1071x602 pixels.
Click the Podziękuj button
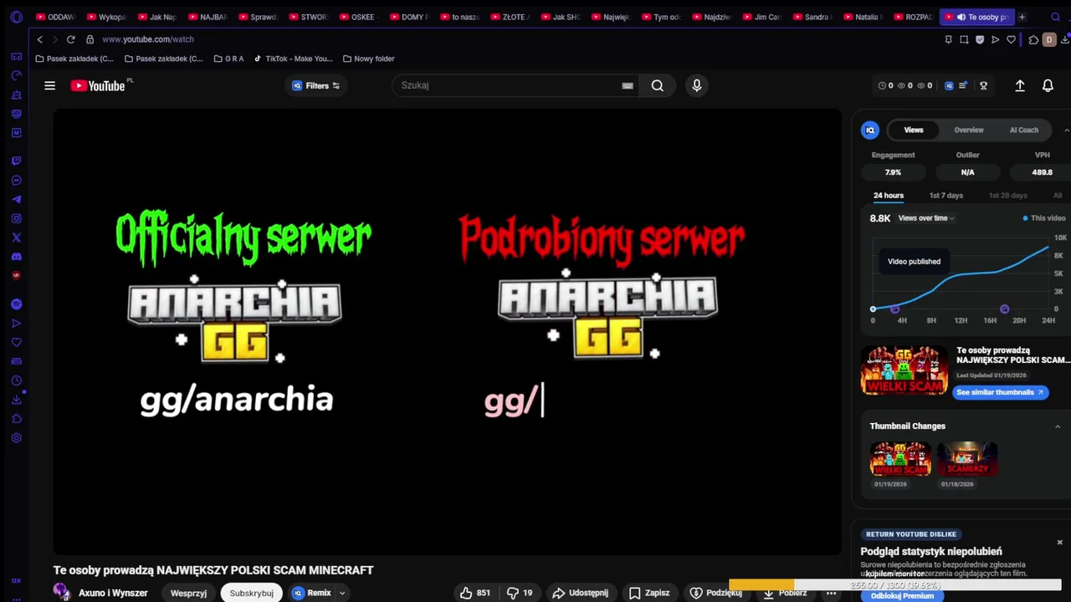pos(716,593)
